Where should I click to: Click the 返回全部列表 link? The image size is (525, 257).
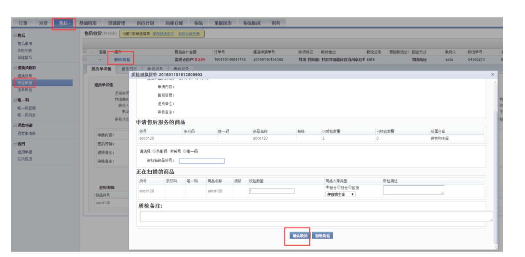[x=189, y=34]
